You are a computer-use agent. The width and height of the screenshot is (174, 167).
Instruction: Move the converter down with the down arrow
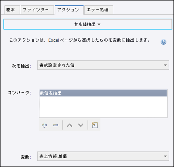(81, 125)
